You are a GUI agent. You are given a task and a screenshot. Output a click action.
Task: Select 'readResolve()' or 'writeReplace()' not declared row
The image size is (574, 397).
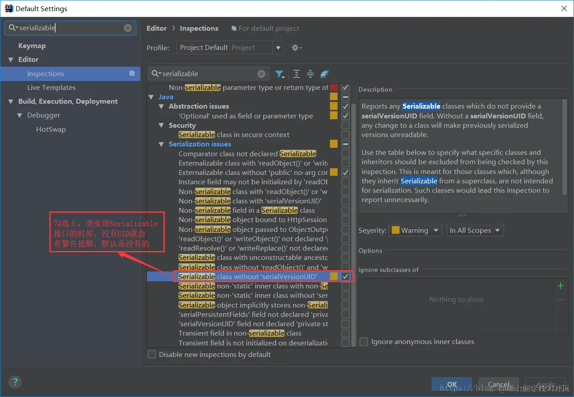click(x=253, y=248)
